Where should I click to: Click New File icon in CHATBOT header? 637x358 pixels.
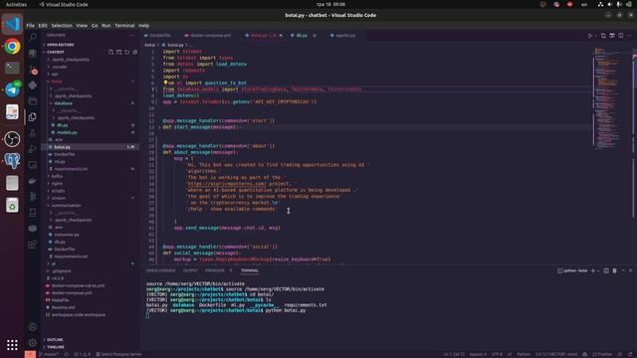click(110, 52)
